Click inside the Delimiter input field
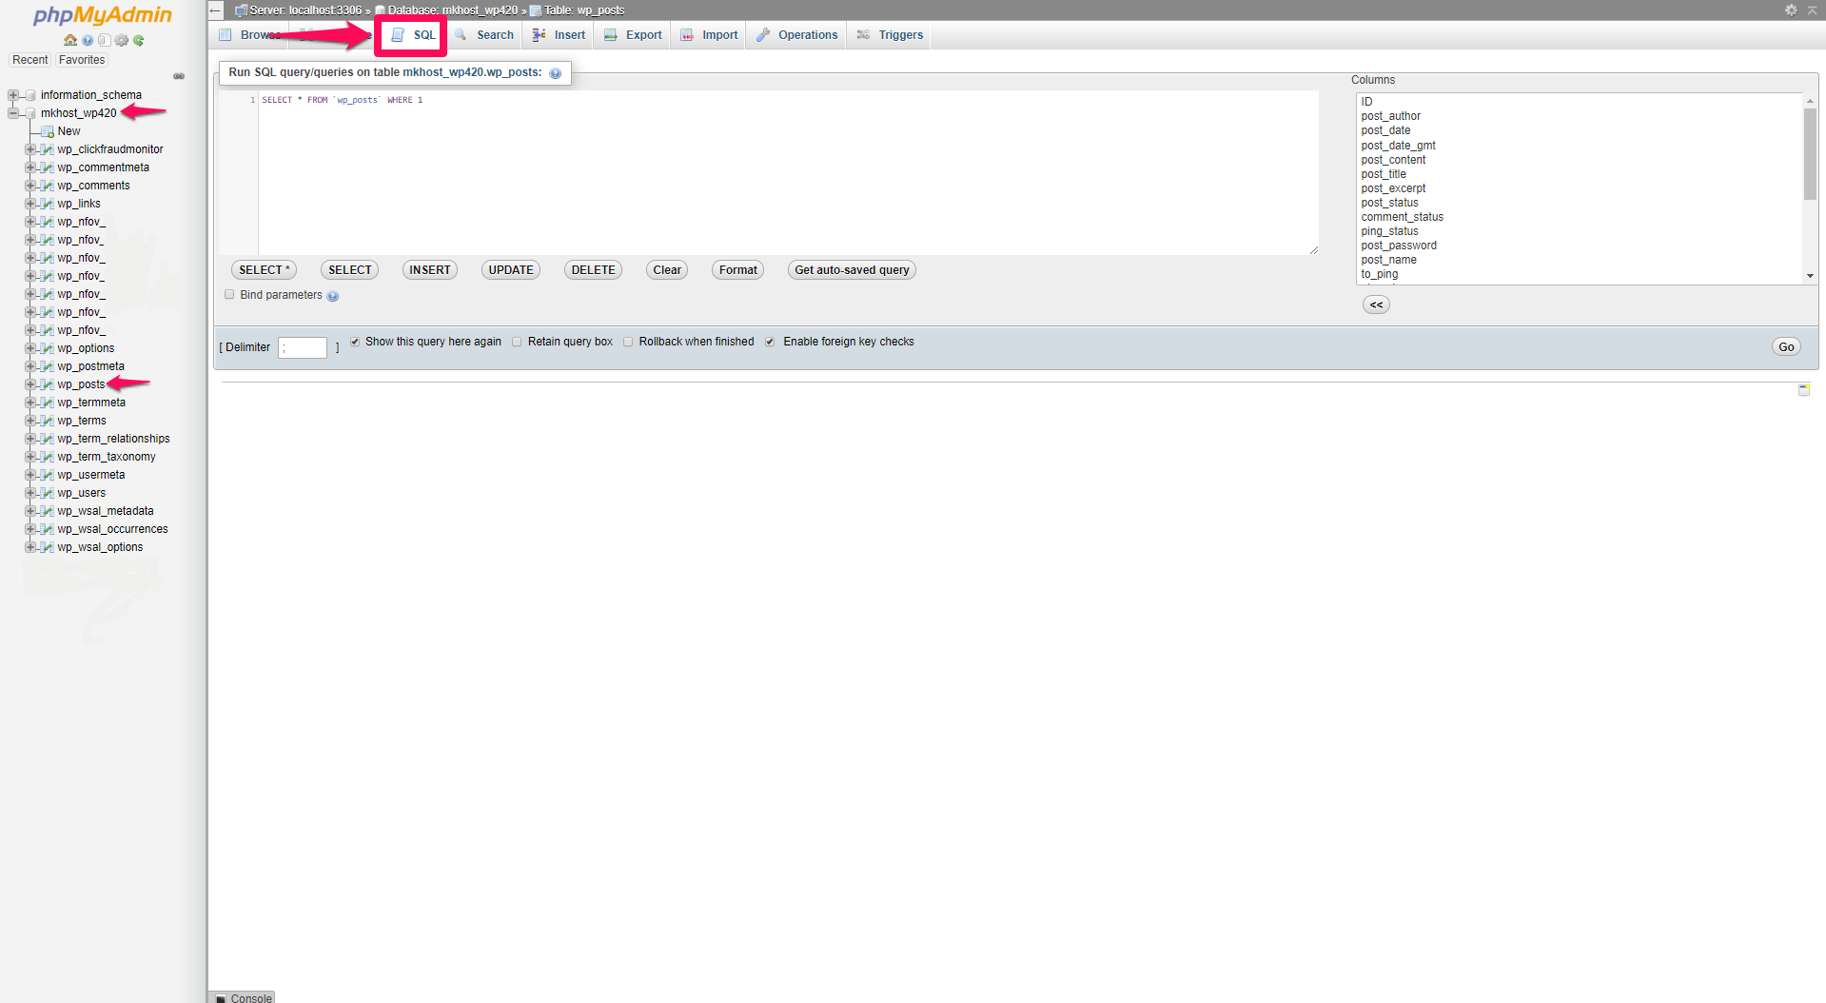The height and width of the screenshot is (1003, 1826). point(303,347)
